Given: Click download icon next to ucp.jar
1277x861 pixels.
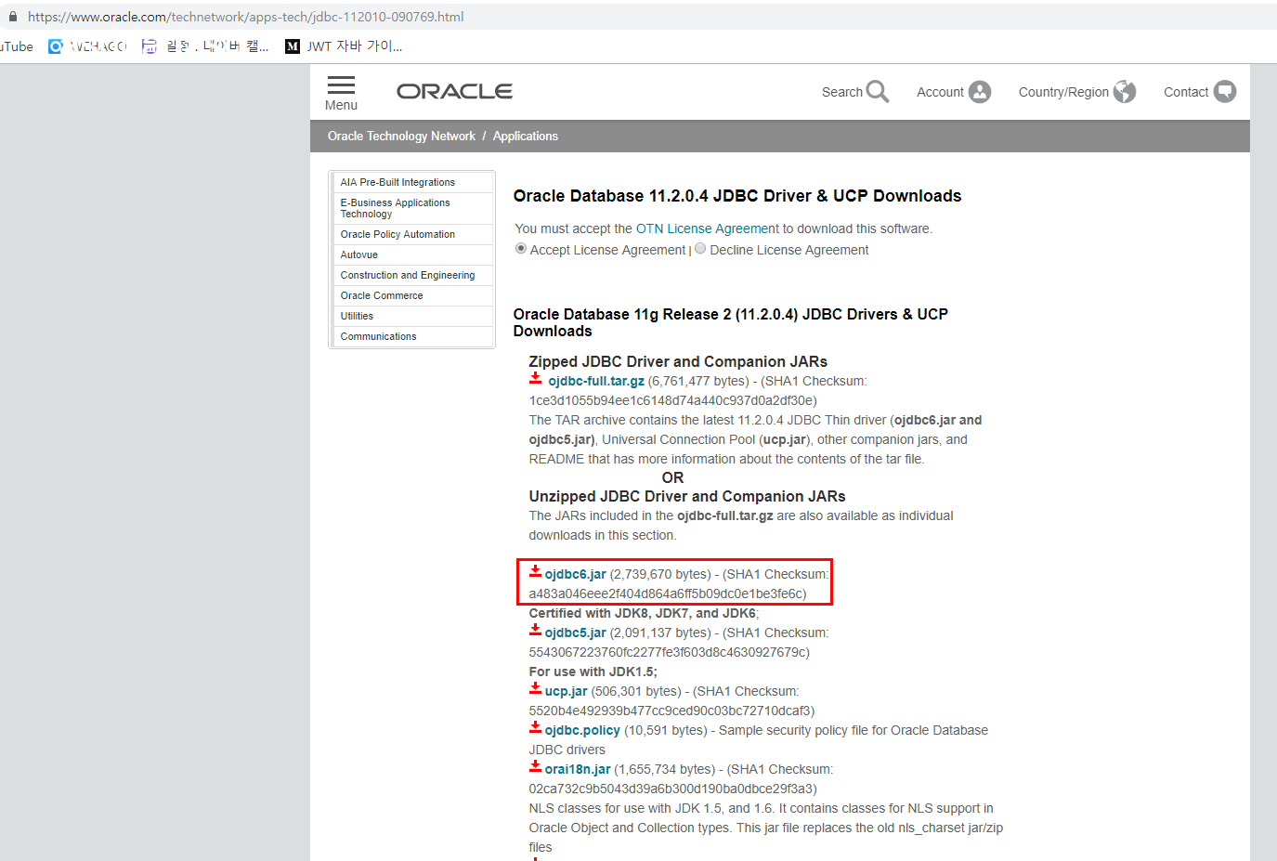Looking at the screenshot, I should point(536,689).
